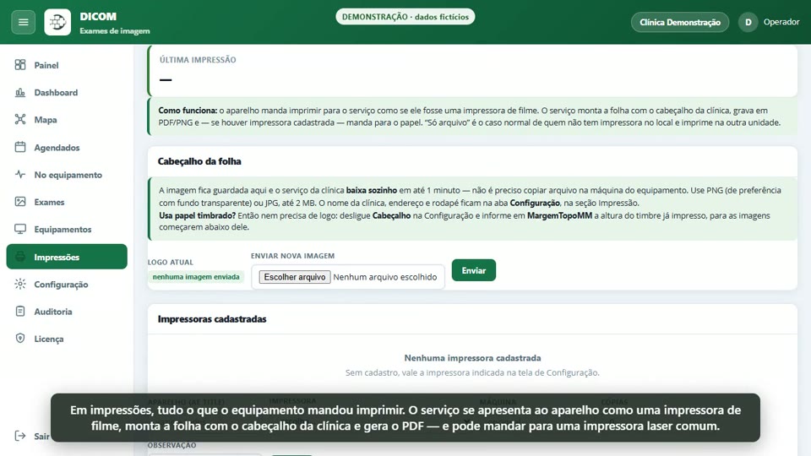
Task: Open Licença page
Action: click(67, 339)
